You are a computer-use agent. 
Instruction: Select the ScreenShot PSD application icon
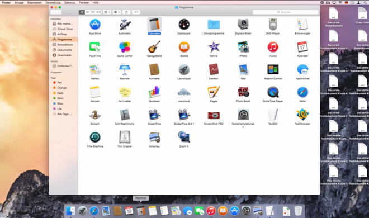pyautogui.click(x=214, y=115)
